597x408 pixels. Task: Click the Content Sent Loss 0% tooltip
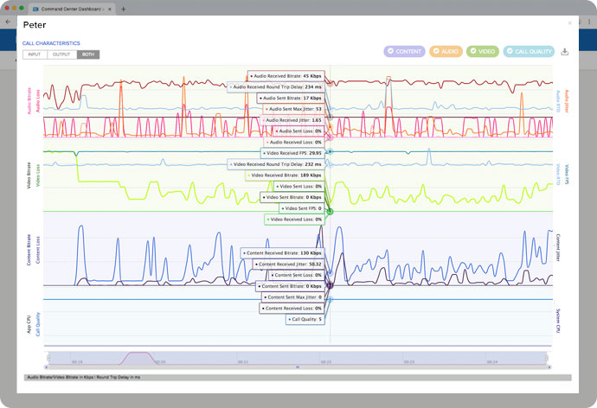point(297,275)
